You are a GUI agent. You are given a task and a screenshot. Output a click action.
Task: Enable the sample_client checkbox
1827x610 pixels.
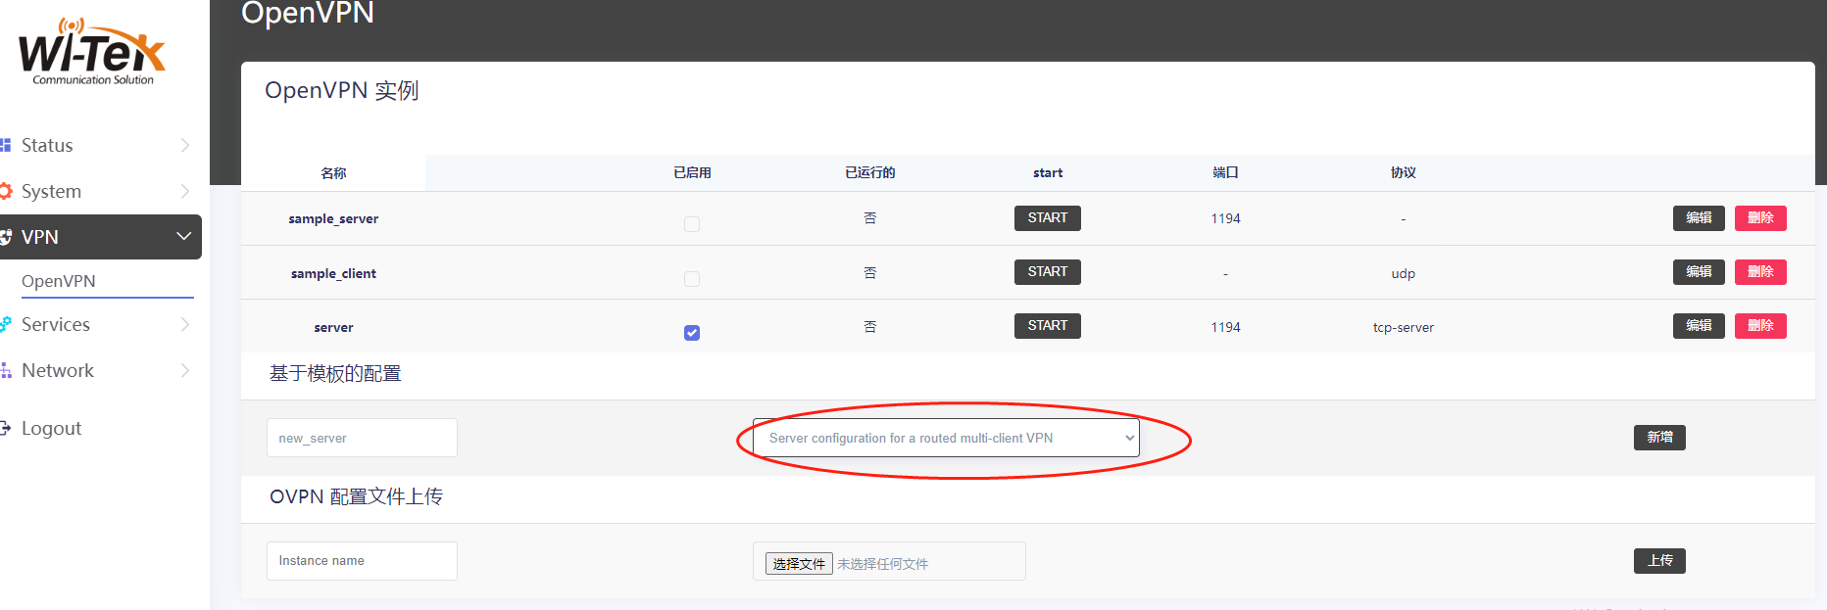(692, 279)
